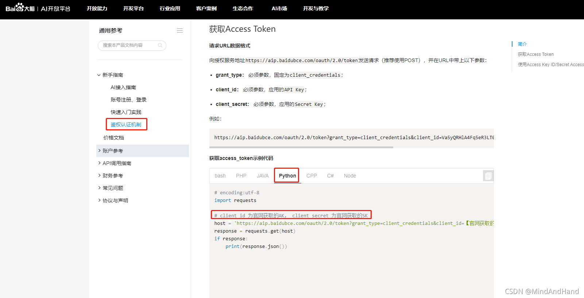584x298 pixels.
Task: Open the 行业应用 top menu
Action: pos(170,8)
